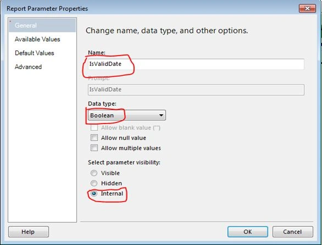The height and width of the screenshot is (245, 322).
Task: Confirm changes with the OK button
Action: [x=247, y=232]
